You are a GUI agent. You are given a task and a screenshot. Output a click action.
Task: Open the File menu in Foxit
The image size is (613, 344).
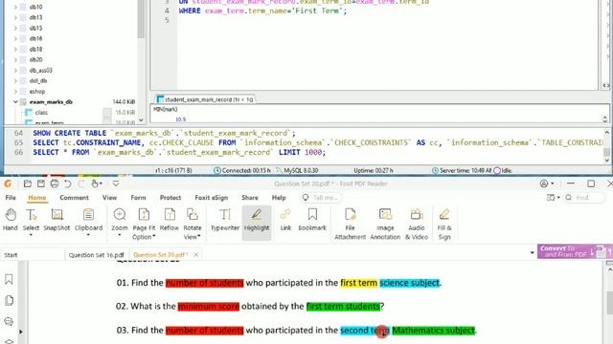click(x=11, y=198)
